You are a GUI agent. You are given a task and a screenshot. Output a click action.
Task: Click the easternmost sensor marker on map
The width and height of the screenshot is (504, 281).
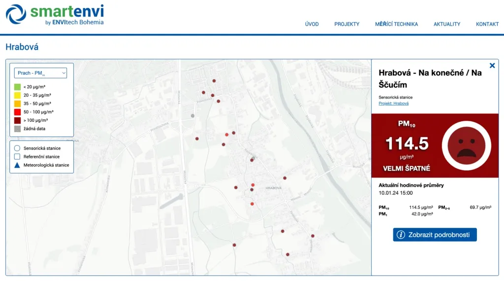pos(313,236)
